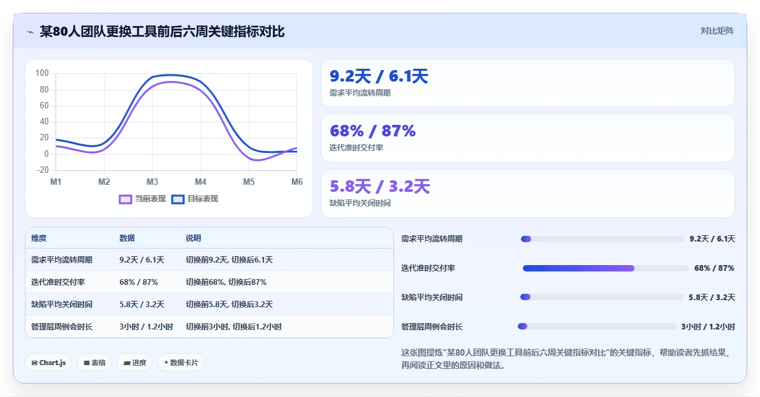Screen dimensions: 760x397
Task: Click the 100 y-axis label on chart
Action: pos(42,73)
